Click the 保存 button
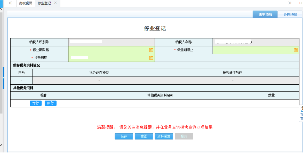This screenshot has width=303, height=154. pos(124,136)
